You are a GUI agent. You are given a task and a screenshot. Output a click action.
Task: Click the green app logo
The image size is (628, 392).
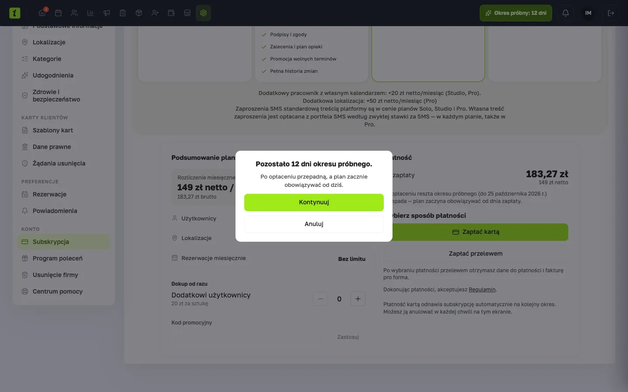[x=15, y=13]
